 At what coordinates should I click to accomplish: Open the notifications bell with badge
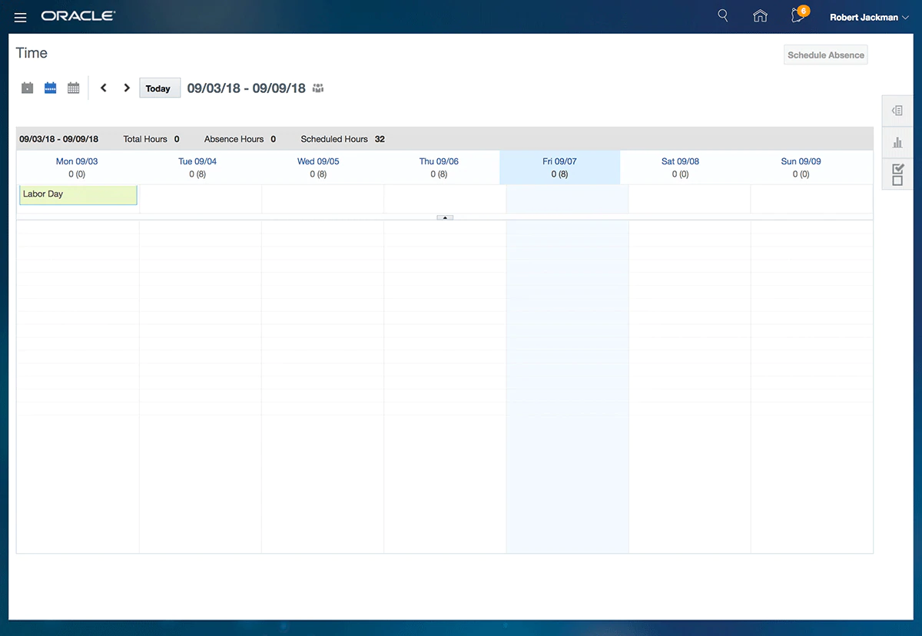pos(798,16)
